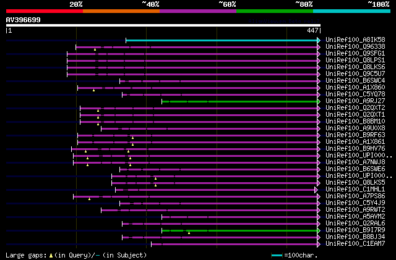Click the UniRef100_B6SWC4 label
The height and width of the screenshot is (260, 396).
355,81
